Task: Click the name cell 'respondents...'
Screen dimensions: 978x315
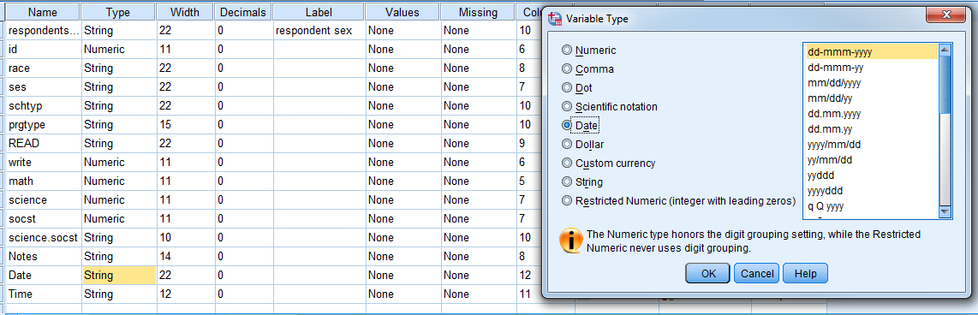Action: (x=43, y=30)
